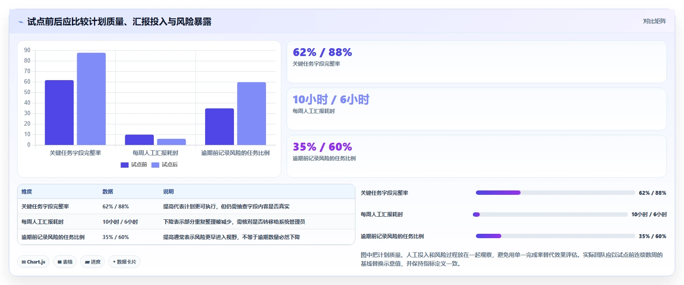Click the 试点前 bar for 关键任务字段完整率
Screen dimensions: 684x285
point(59,113)
